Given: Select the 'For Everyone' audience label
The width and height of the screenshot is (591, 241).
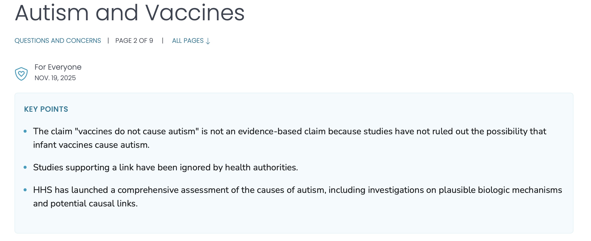Looking at the screenshot, I should pos(58,67).
